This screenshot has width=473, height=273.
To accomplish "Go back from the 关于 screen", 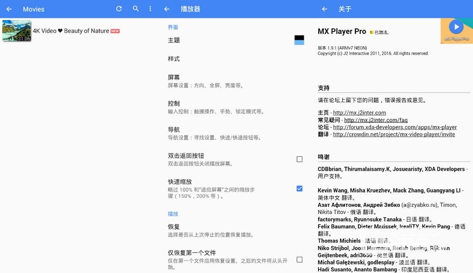I will (x=325, y=9).
